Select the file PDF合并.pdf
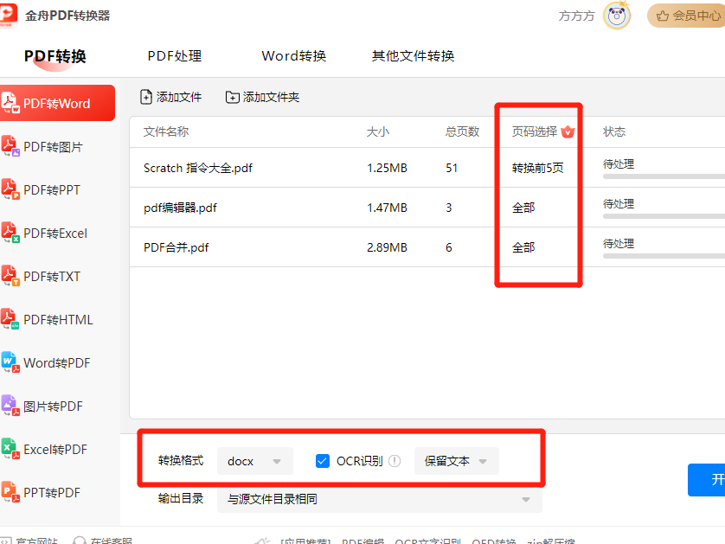The height and width of the screenshot is (544, 725). (x=176, y=247)
